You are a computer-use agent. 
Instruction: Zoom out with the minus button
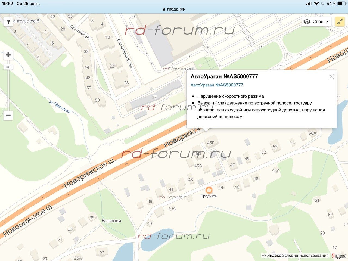pyautogui.click(x=8, y=115)
